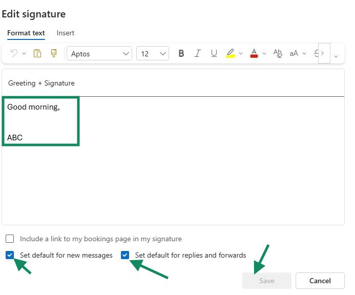Select the Format Painter icon

tap(54, 53)
